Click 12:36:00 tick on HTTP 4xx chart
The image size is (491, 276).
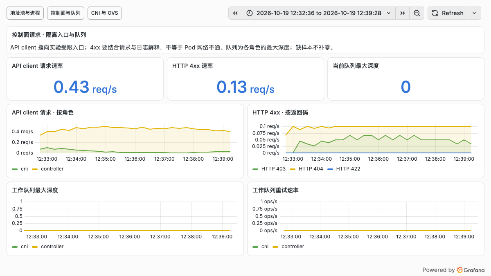379,159
